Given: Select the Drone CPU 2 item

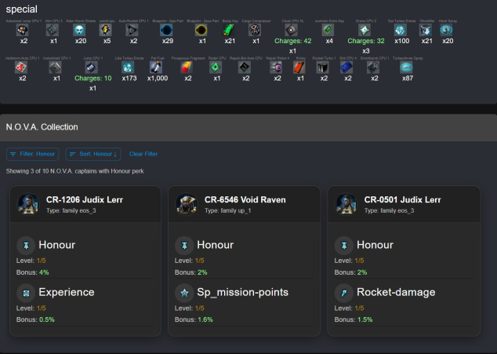Looking at the screenshot, I should coord(365,29).
